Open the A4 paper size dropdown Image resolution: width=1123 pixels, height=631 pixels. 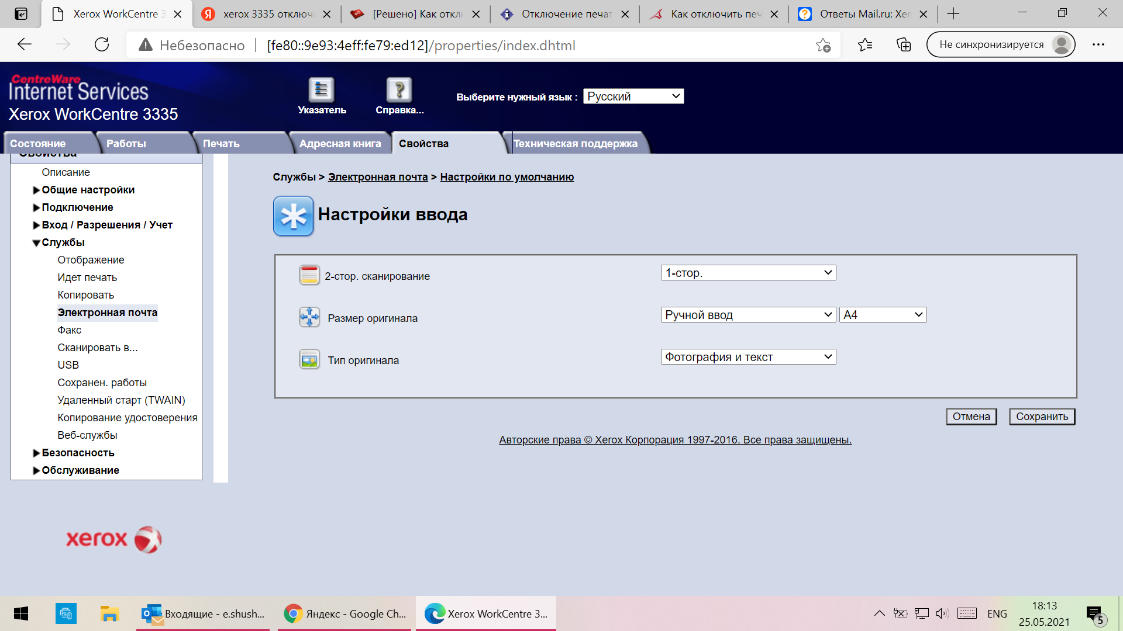[x=883, y=315]
